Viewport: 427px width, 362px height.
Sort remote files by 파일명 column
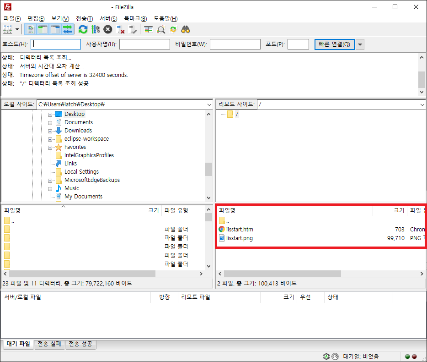tap(295, 210)
